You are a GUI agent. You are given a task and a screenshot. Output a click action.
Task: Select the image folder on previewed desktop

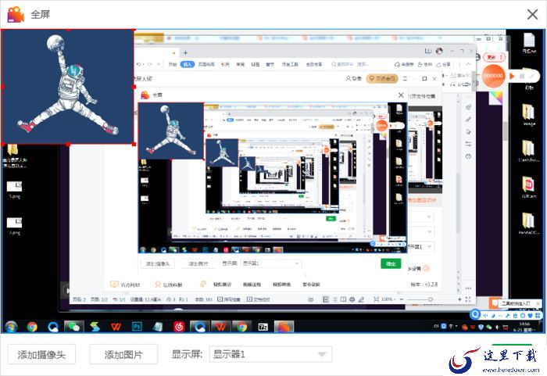[x=528, y=114]
